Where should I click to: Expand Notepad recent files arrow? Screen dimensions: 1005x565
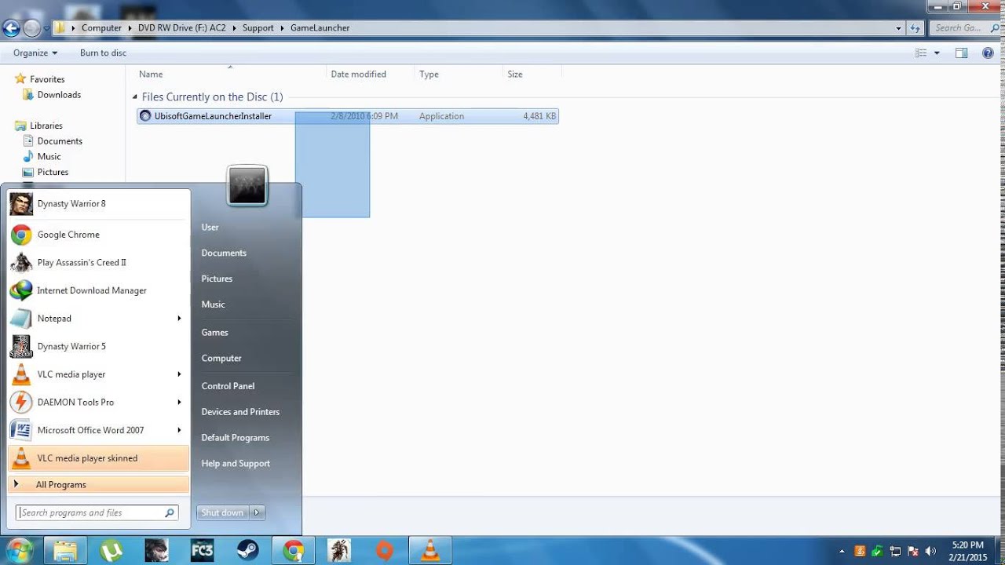[x=179, y=319]
